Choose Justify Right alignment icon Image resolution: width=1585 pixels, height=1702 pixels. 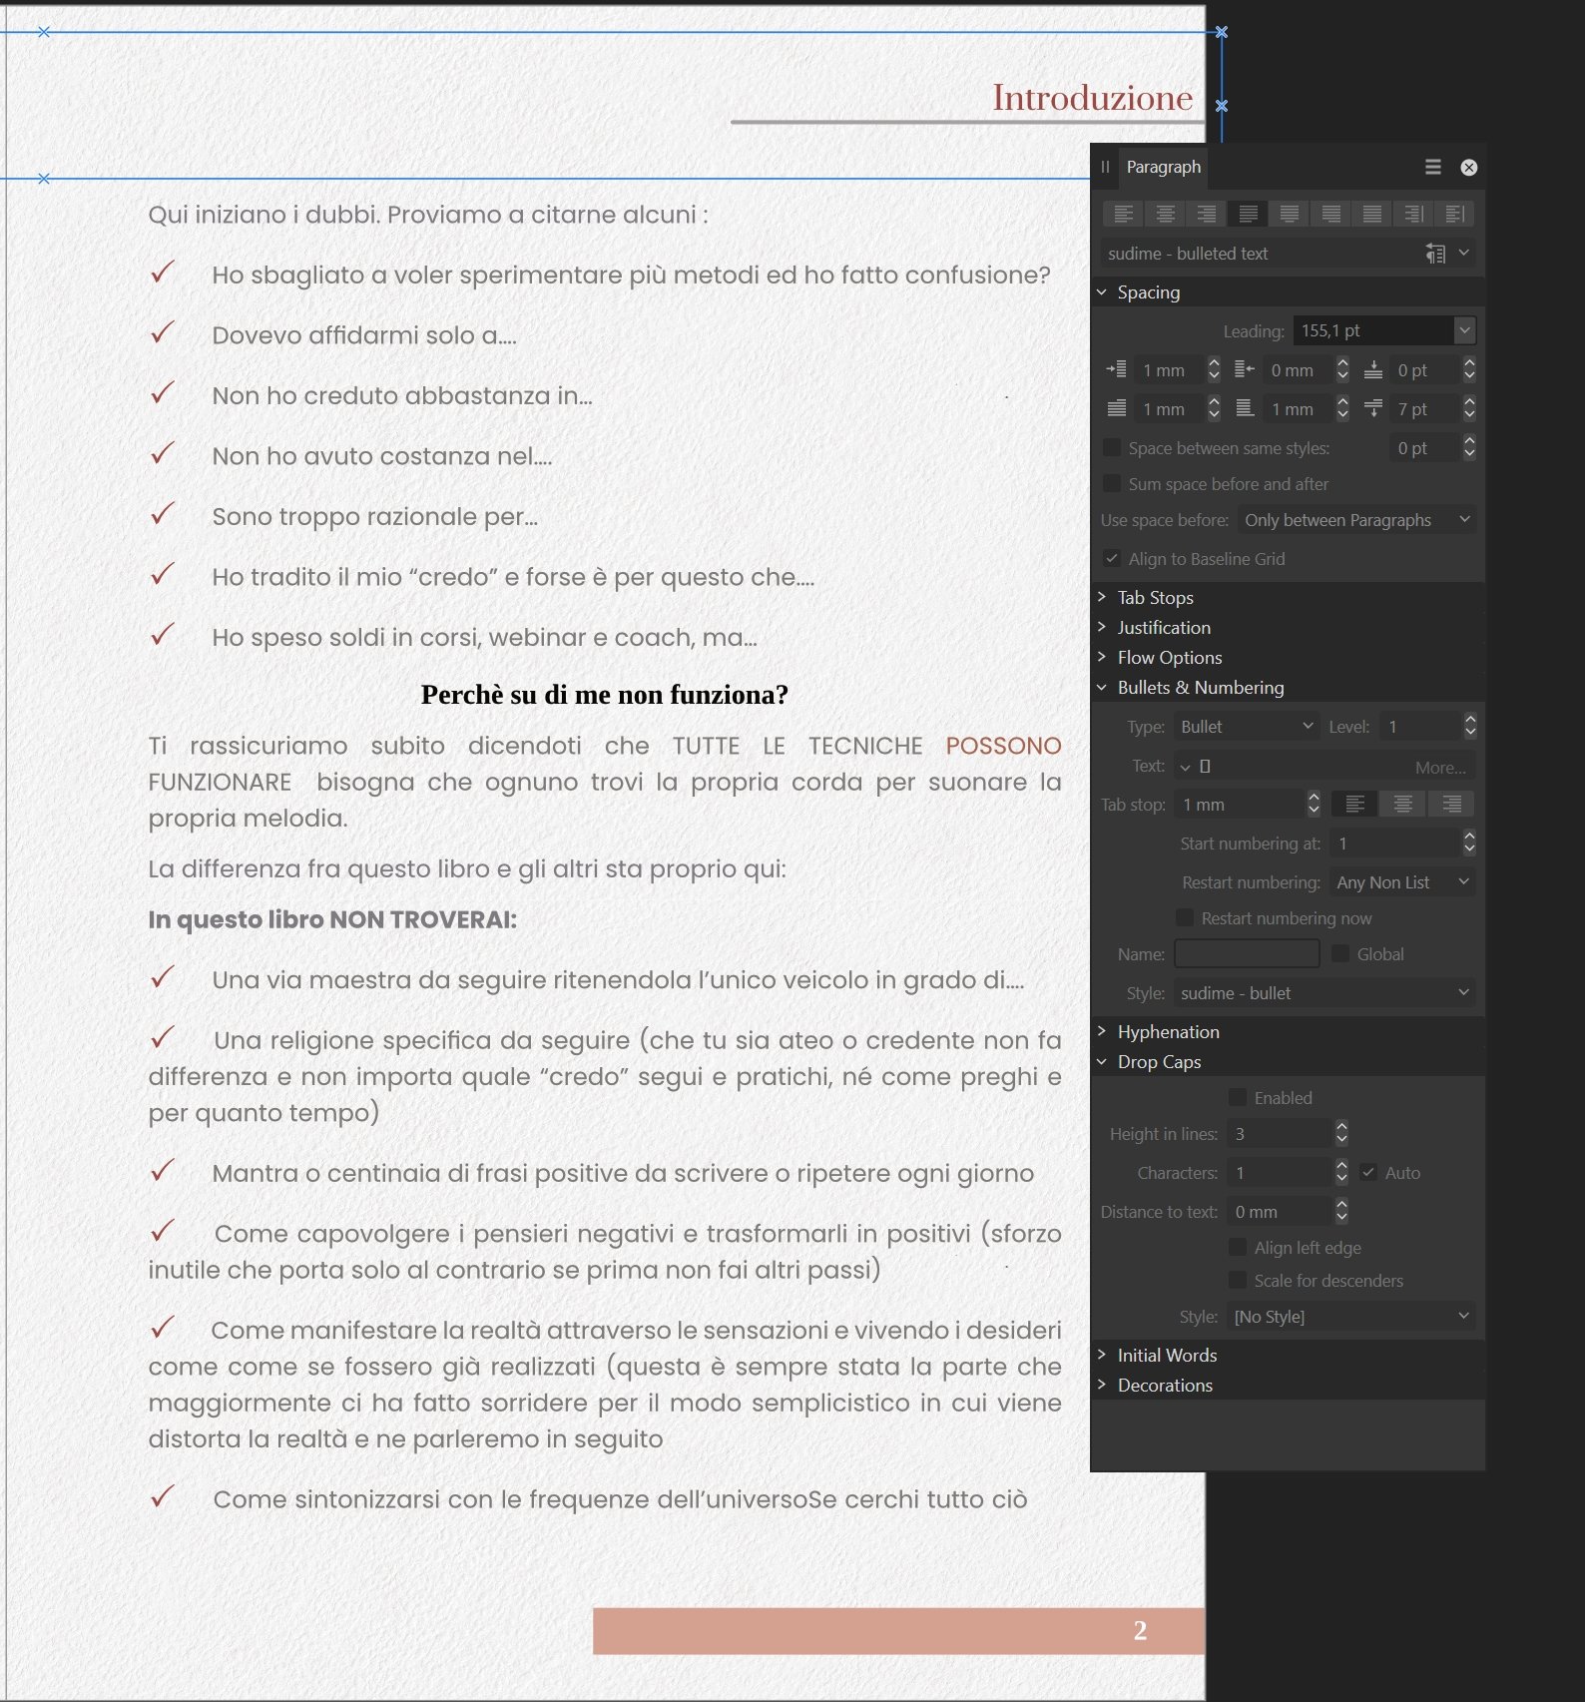pos(1330,214)
